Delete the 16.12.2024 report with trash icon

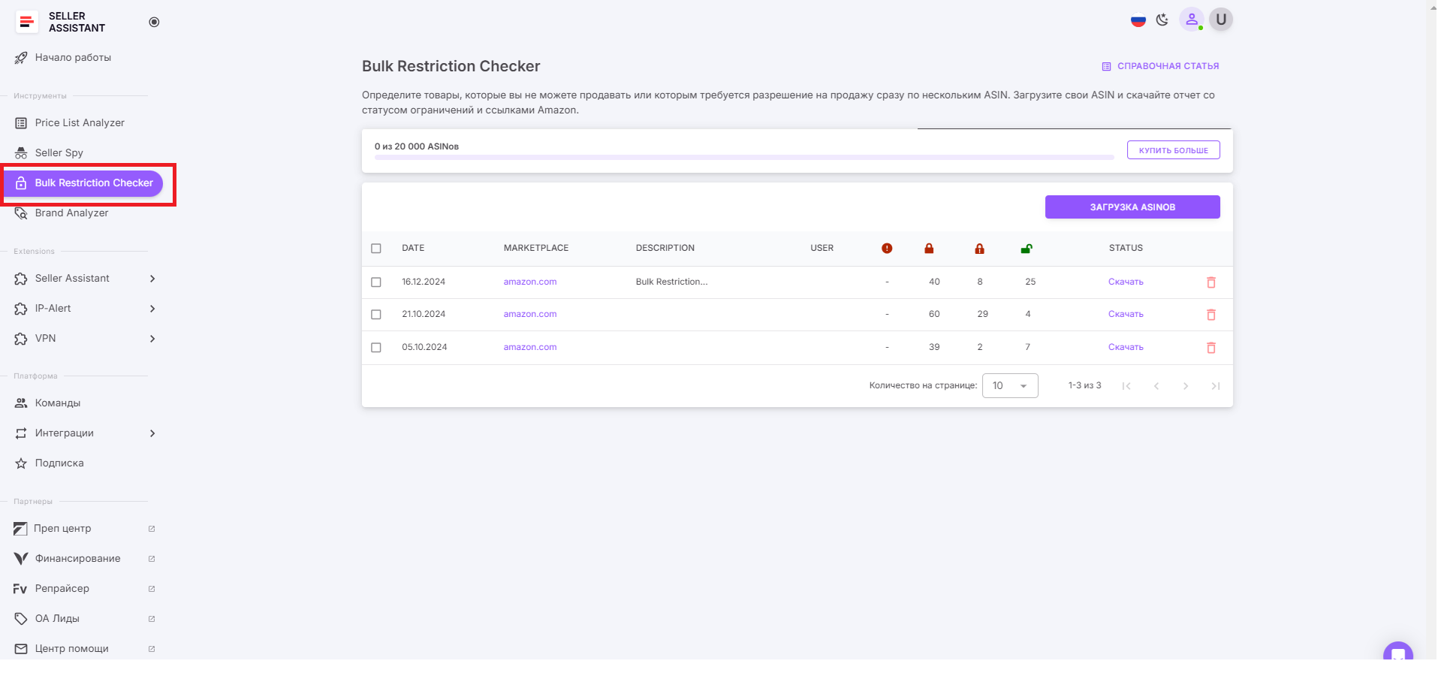(1211, 282)
